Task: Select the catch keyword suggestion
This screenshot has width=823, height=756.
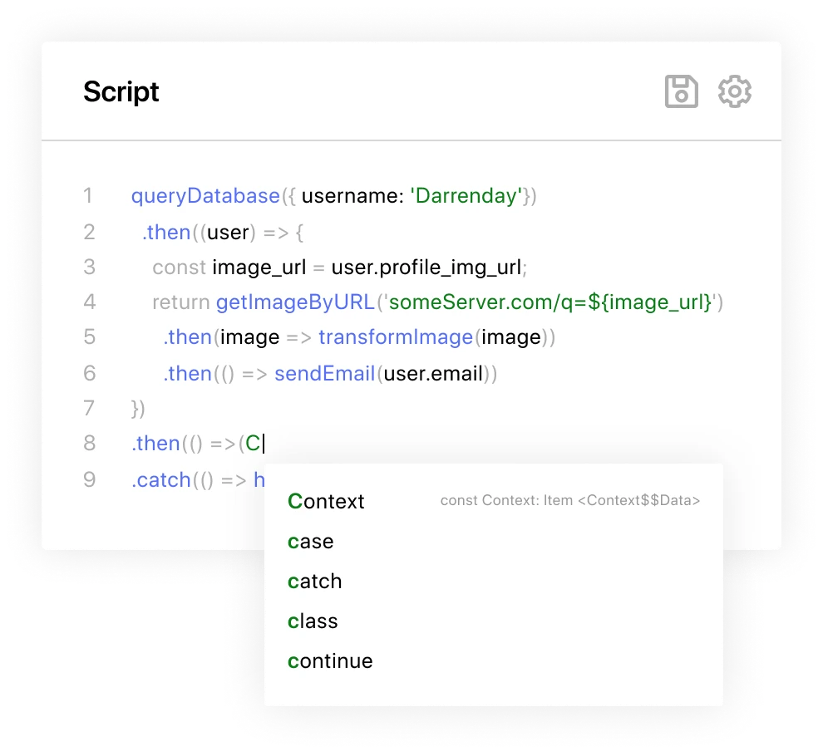Action: click(x=314, y=582)
